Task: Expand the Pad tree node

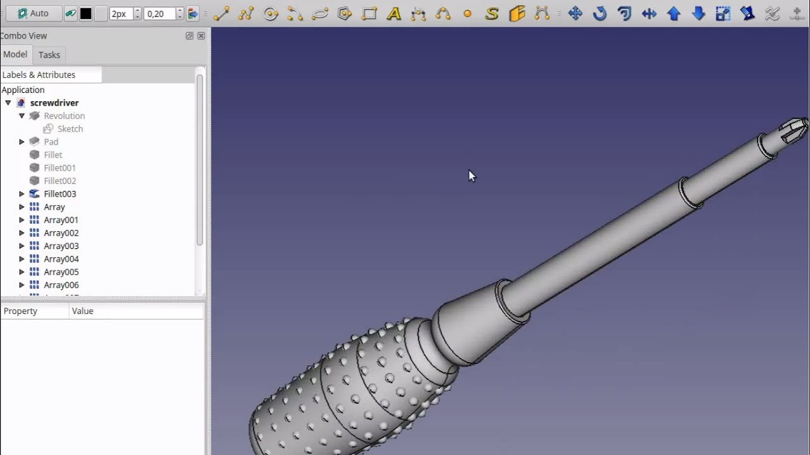Action: pyautogui.click(x=22, y=142)
